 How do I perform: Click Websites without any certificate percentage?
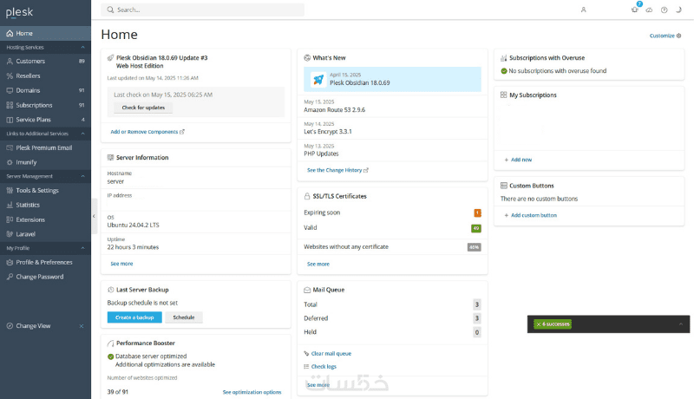coord(474,247)
